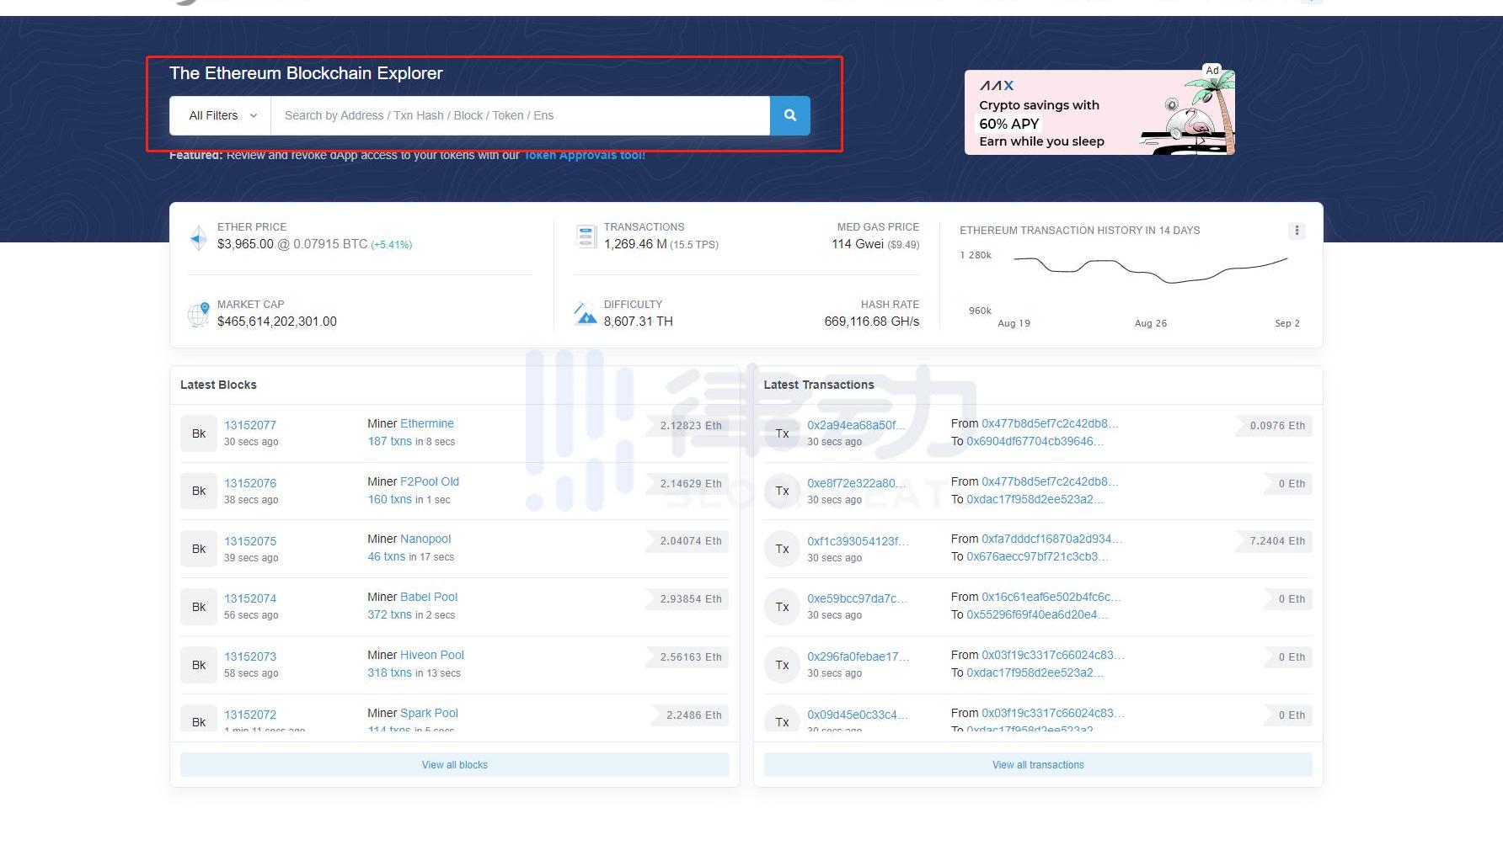Open sender address 0x16c61eaf6e502b4fc6c
1503x861 pixels.
(1051, 597)
